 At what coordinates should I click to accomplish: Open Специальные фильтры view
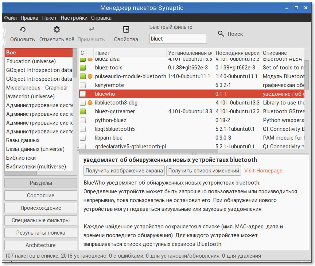pos(41,220)
